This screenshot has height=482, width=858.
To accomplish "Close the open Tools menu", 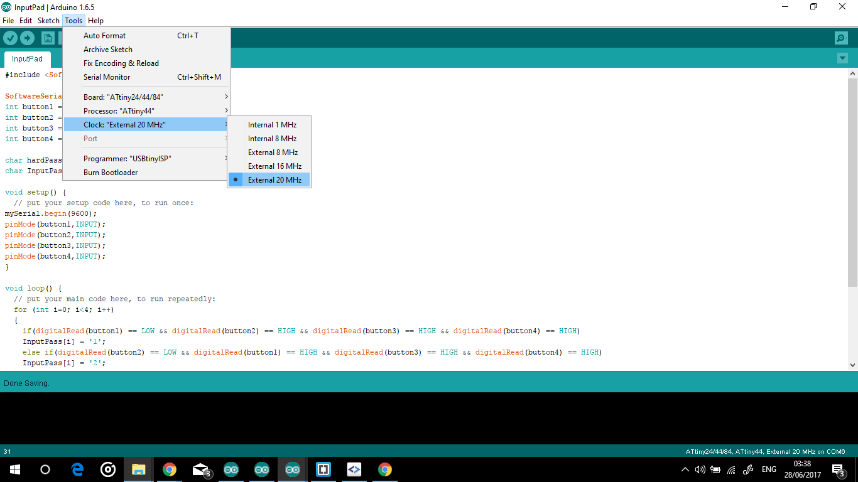I will (73, 21).
